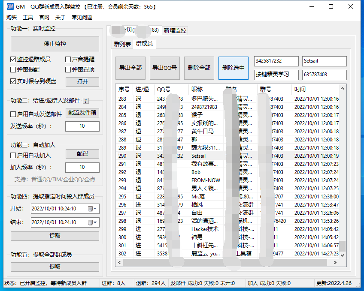364x291 pixels.
Task: Click 配置 button under 自动加人
Action: coord(82,154)
